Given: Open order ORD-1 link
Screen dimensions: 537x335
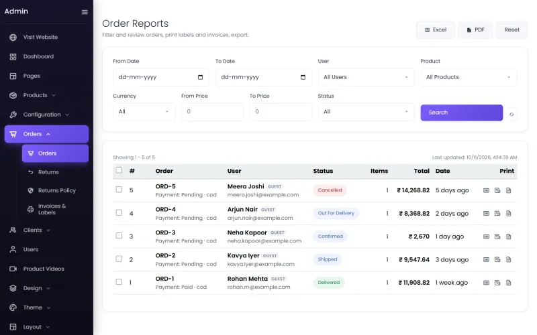Looking at the screenshot, I should click(x=164, y=279).
